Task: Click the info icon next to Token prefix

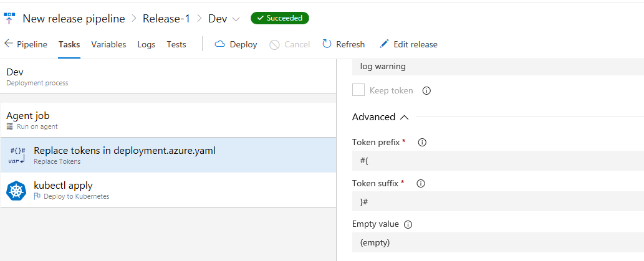Action: [x=422, y=143]
